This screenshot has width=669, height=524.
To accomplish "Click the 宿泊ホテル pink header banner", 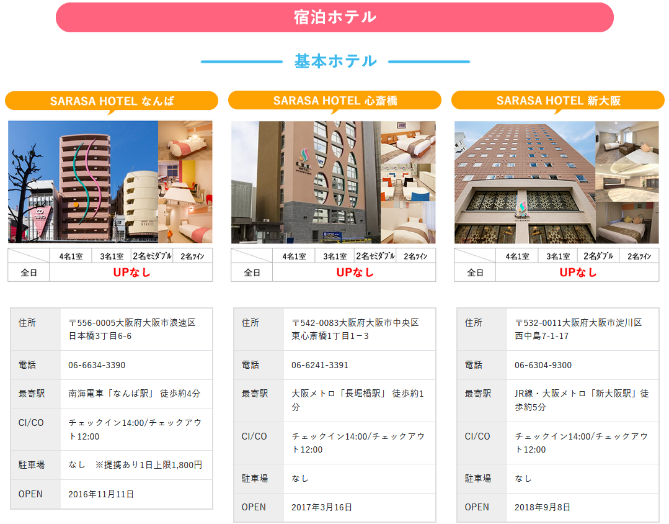I will tap(335, 17).
